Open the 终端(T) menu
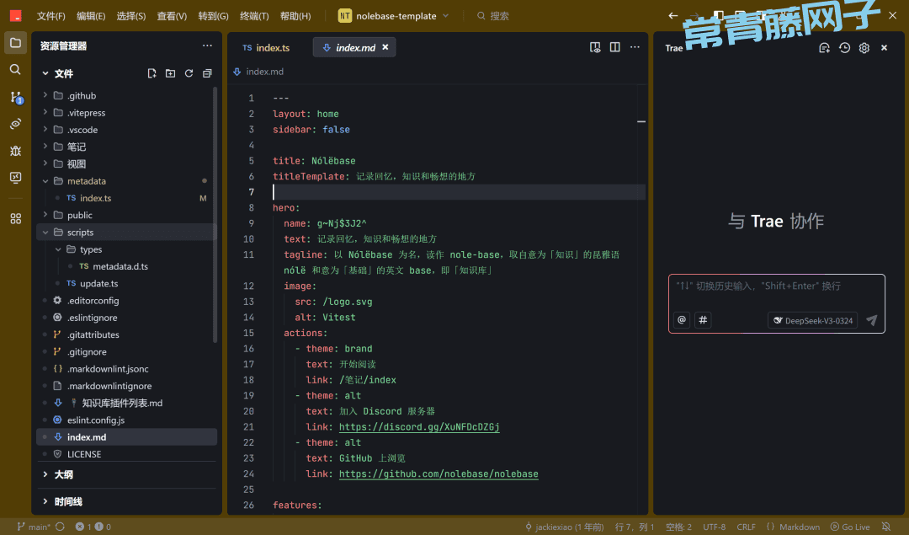 pos(254,16)
